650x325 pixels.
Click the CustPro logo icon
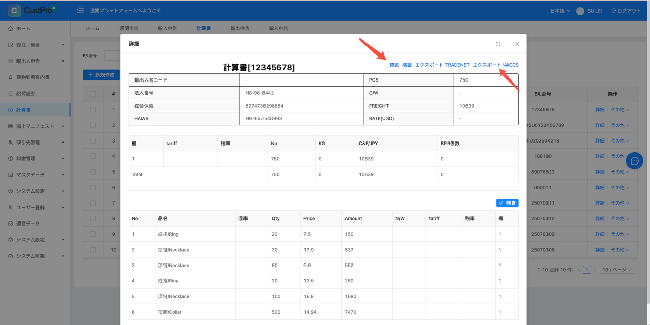click(14, 10)
